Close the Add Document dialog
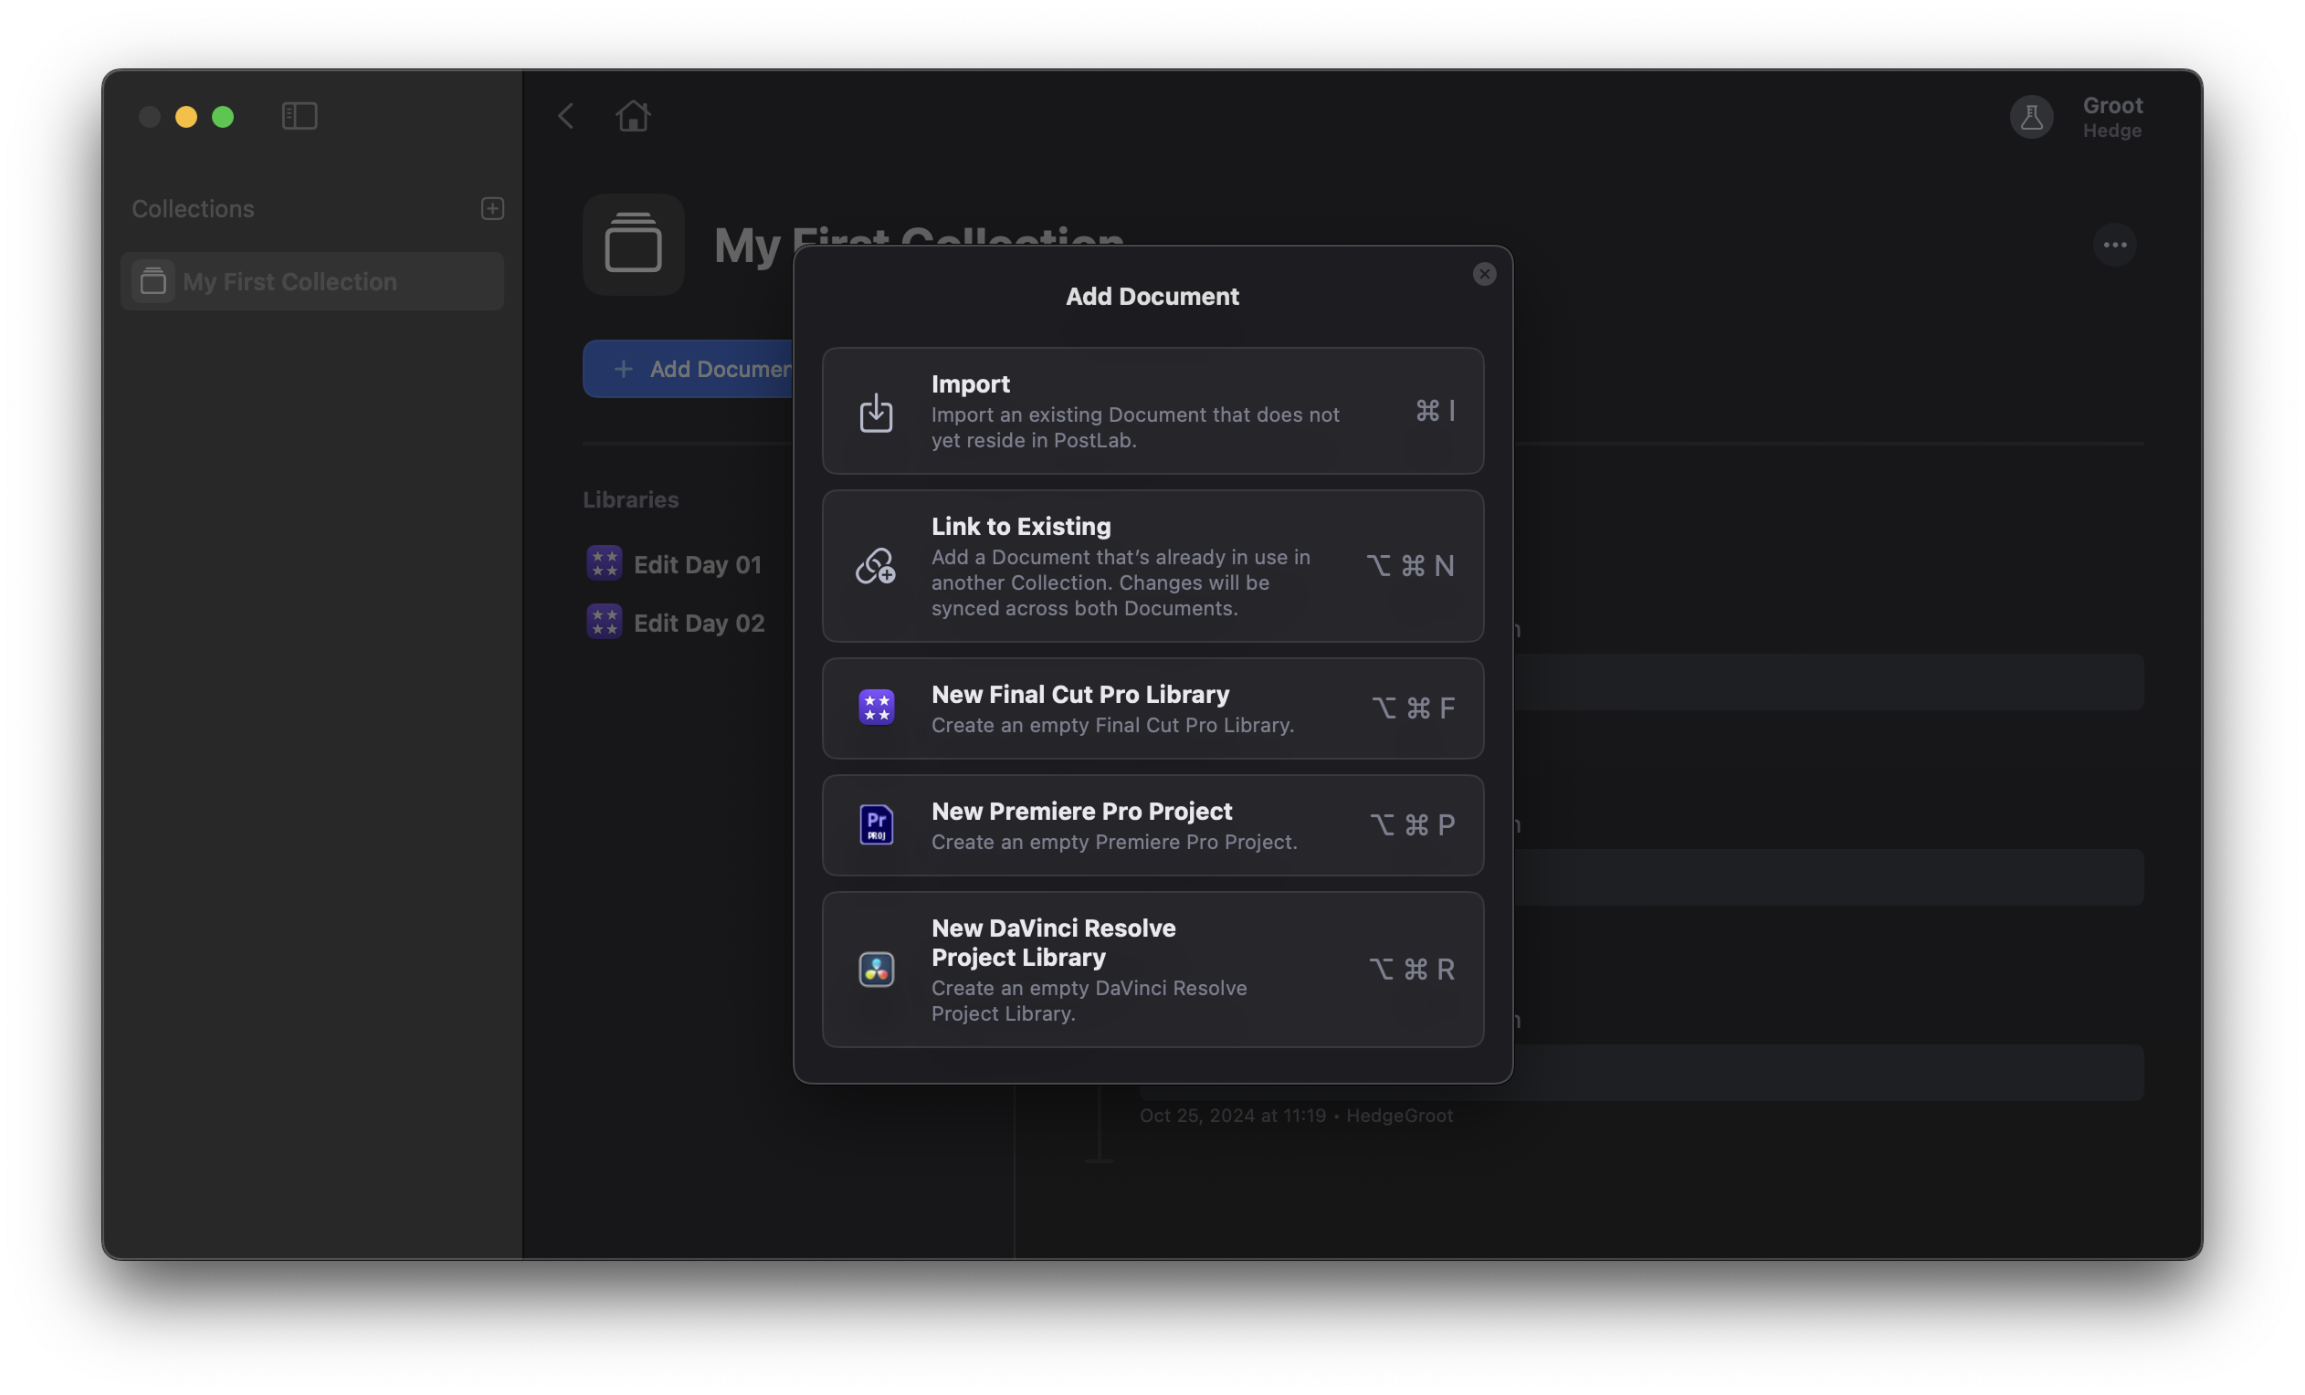Viewport: 2305px width, 1395px height. (1484, 274)
